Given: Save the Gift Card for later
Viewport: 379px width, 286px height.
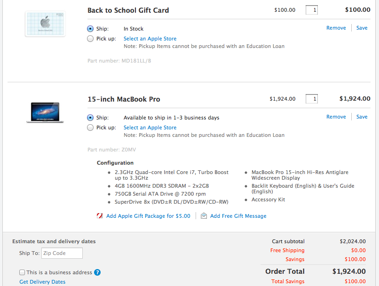Looking at the screenshot, I should click(362, 28).
